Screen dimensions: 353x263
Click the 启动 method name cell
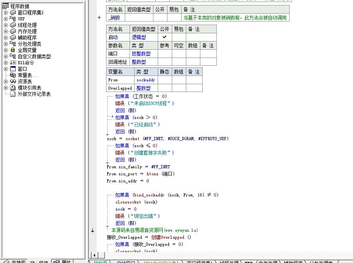pyautogui.click(x=118, y=37)
